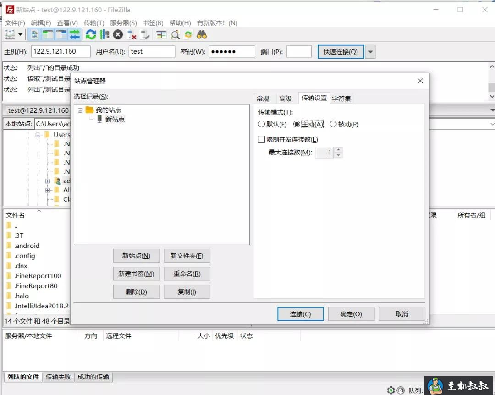Click the 主机(H) host input field
Image resolution: width=495 pixels, height=395 pixels.
(60, 51)
